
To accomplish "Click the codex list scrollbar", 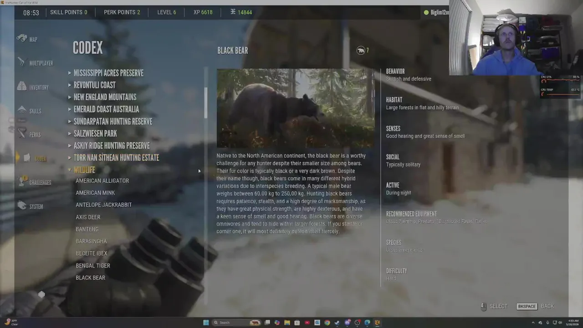I will tap(206, 103).
